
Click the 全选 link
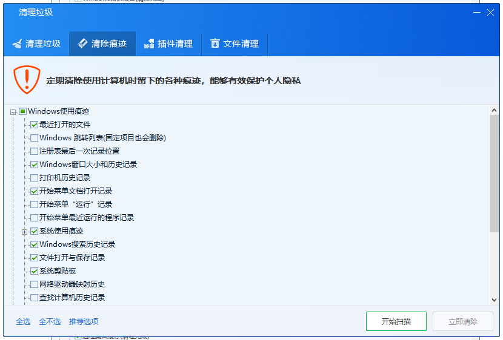(23, 321)
